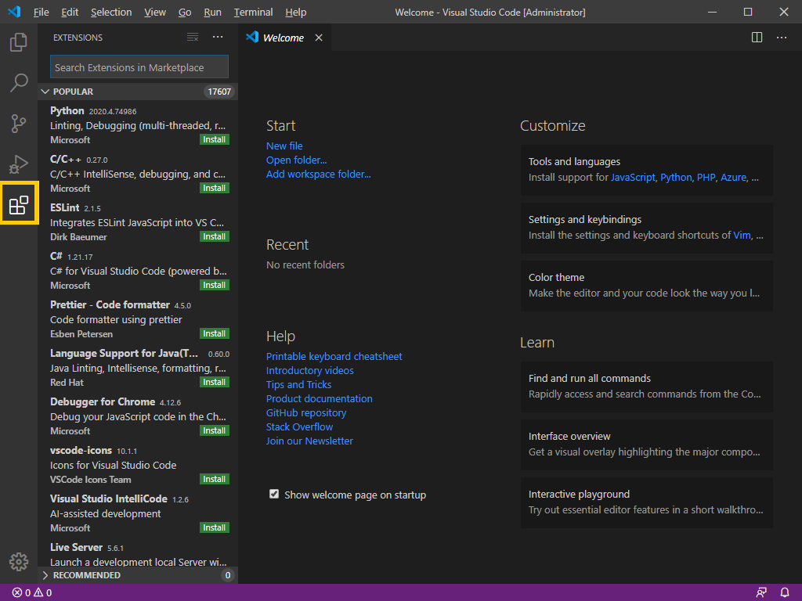
Task: Click the Popular extensions count badge 17607
Action: point(219,92)
